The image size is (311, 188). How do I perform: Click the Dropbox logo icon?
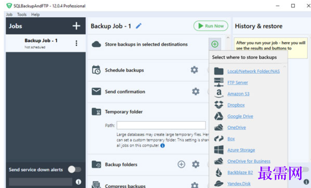(219, 105)
